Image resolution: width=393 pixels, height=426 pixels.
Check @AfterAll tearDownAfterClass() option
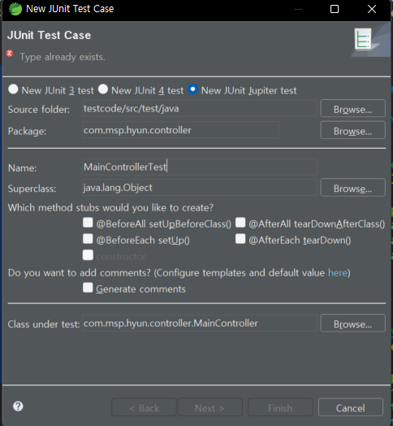point(240,223)
